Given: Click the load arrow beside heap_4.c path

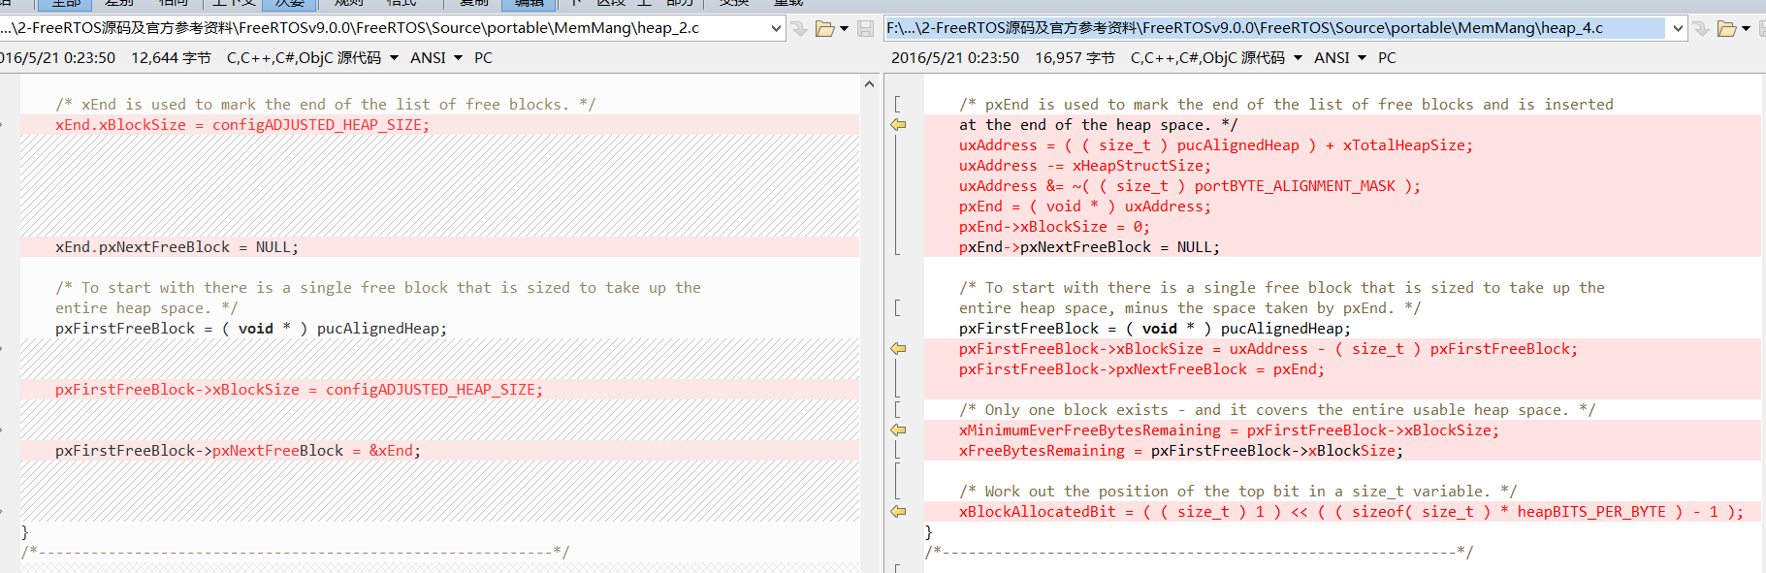Looking at the screenshot, I should (1701, 29).
